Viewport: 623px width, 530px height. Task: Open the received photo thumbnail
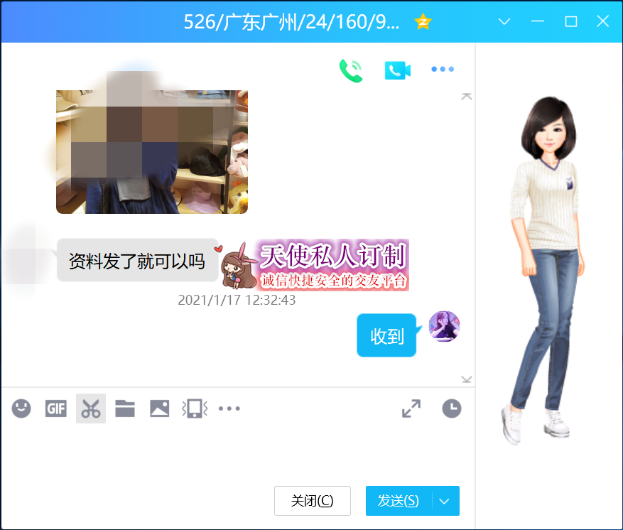coord(152,151)
